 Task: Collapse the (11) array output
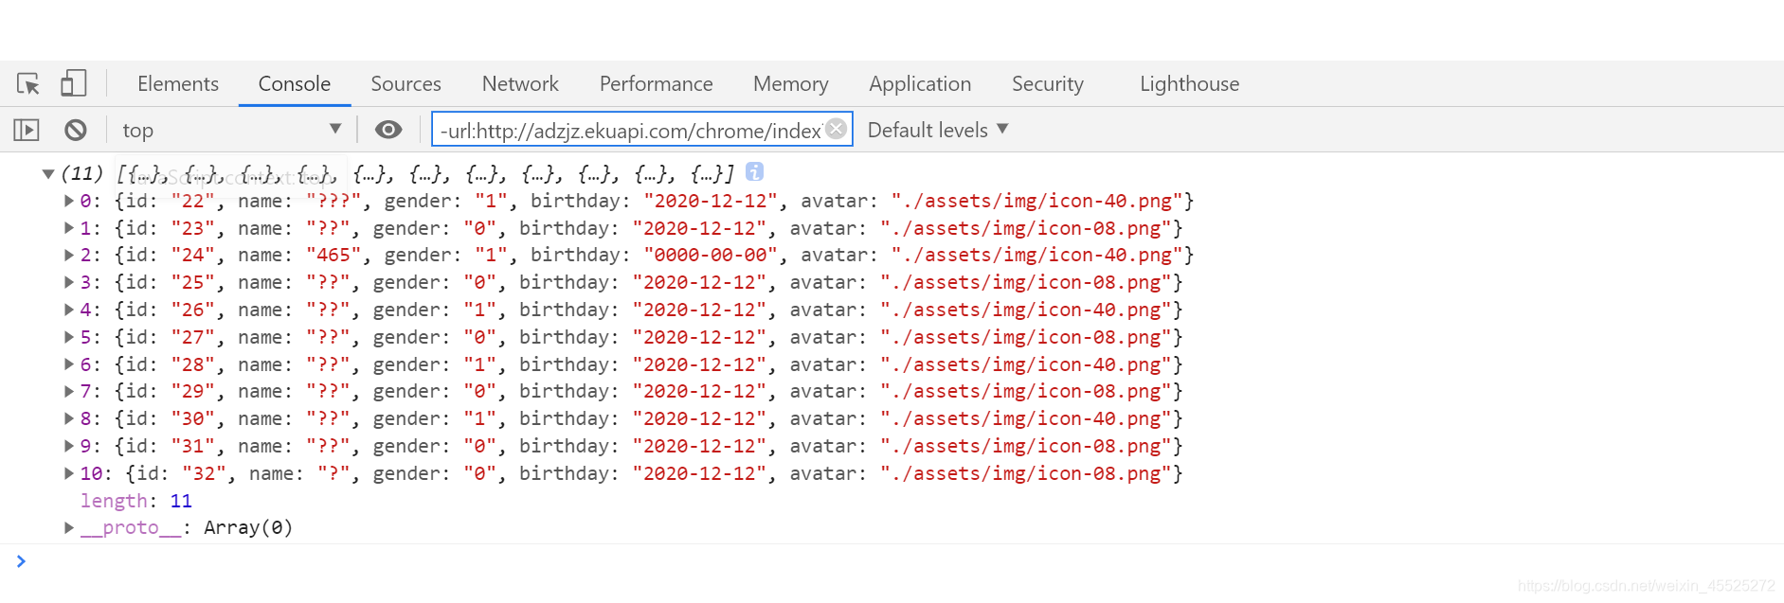coord(48,173)
